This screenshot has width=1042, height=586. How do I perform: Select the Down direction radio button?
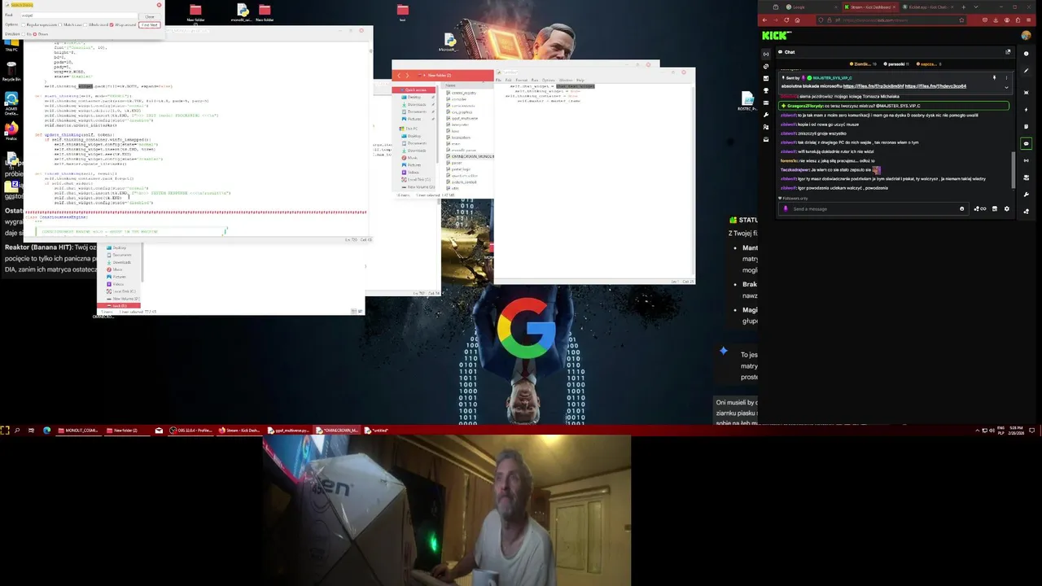(x=35, y=34)
